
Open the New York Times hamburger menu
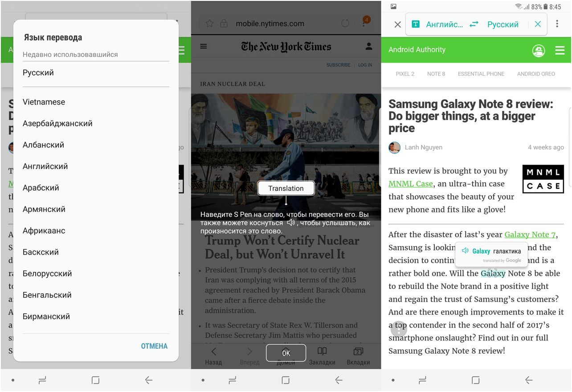[203, 46]
